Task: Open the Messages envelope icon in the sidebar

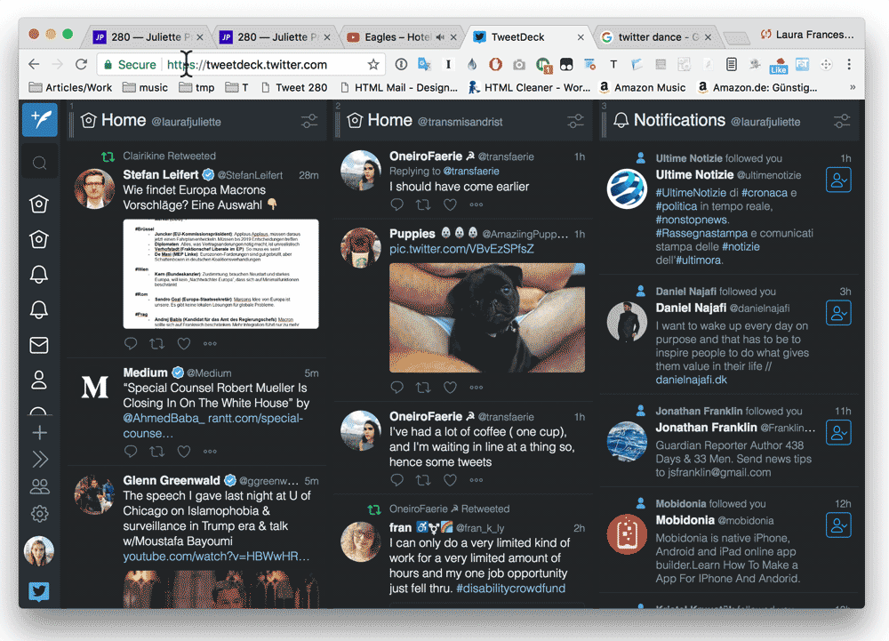Action: [x=40, y=347]
